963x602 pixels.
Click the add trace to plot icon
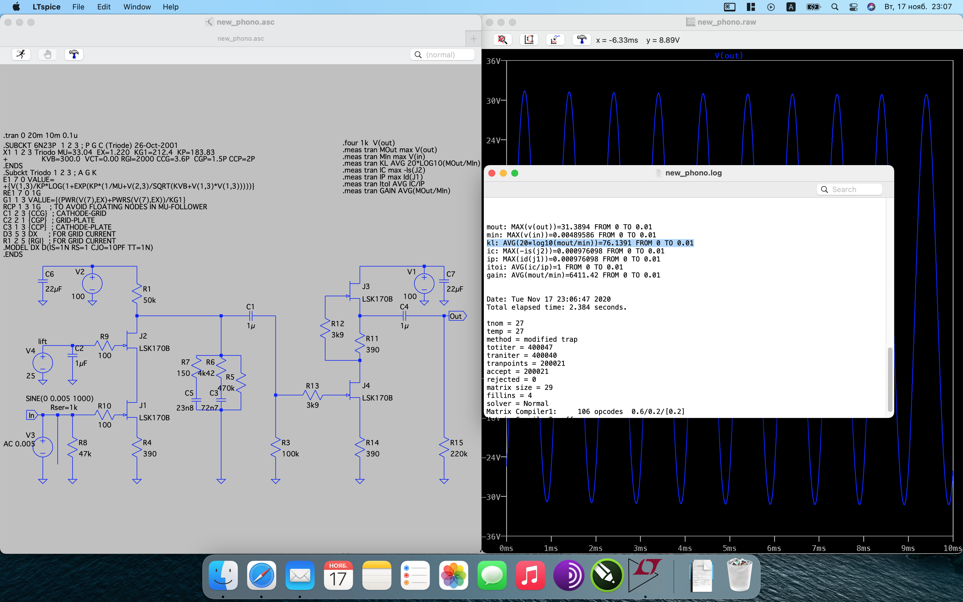tap(555, 40)
